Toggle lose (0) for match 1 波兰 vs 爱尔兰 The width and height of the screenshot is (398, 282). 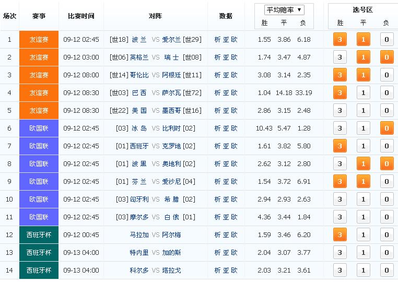click(387, 39)
